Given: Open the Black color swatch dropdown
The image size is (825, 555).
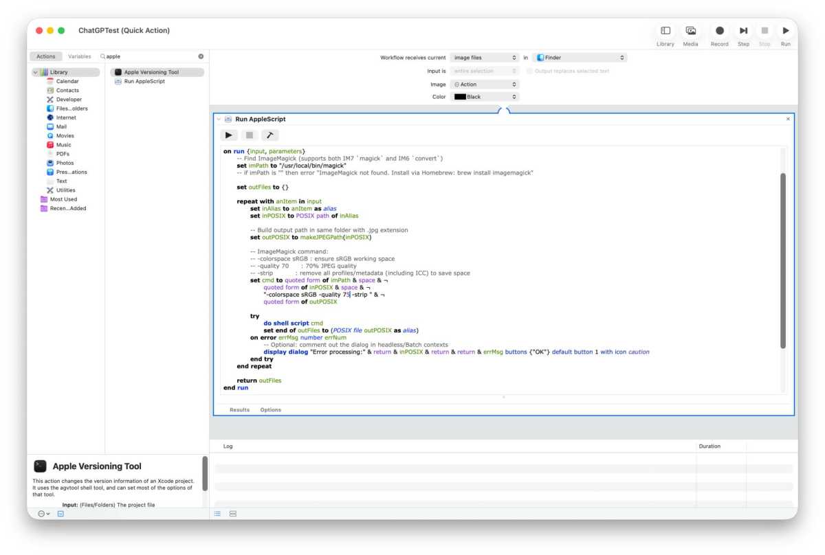Looking at the screenshot, I should [485, 97].
